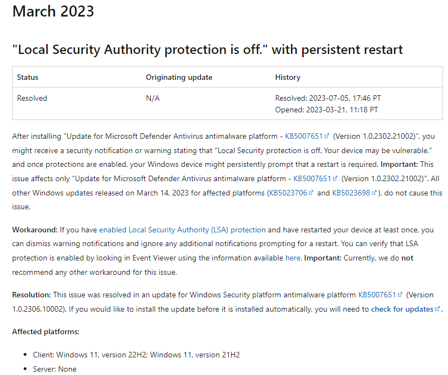The image size is (448, 375).
Task: Open the second KB5007651 link in issue text
Action: [x=312, y=178]
